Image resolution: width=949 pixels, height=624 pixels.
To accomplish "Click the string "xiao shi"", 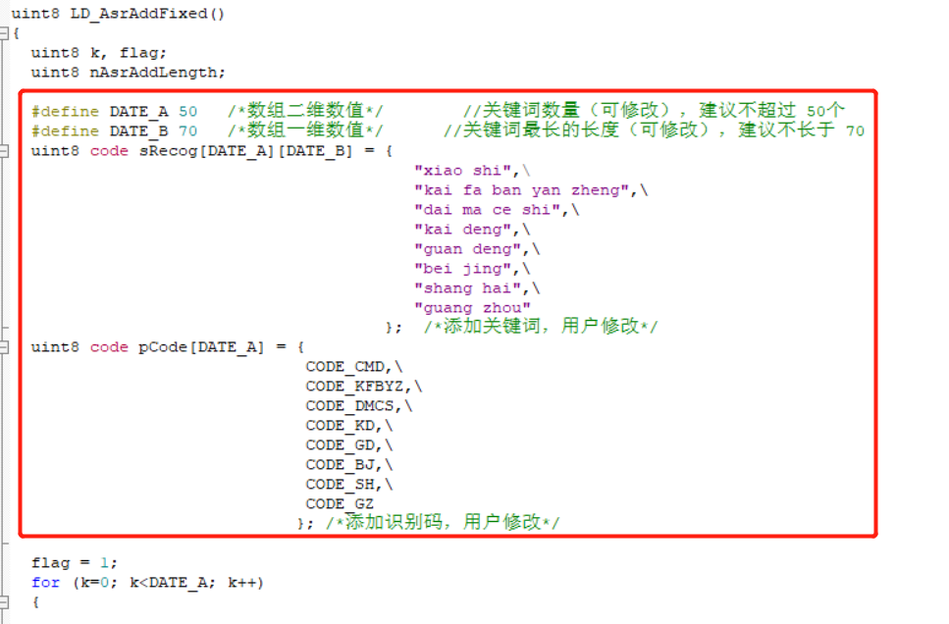I will [462, 171].
